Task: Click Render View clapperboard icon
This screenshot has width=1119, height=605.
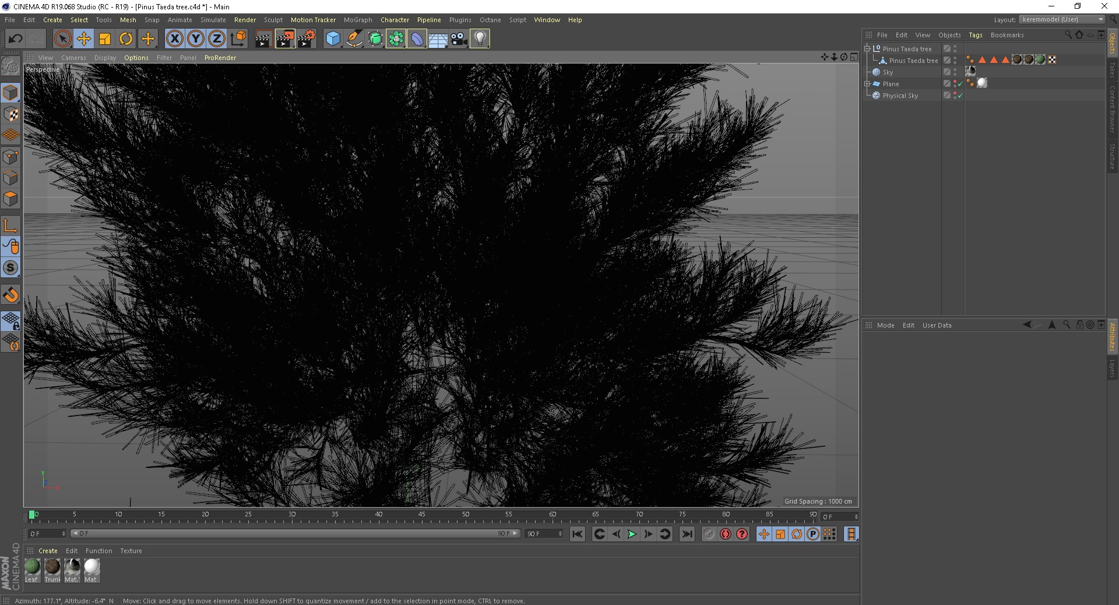Action: 263,39
